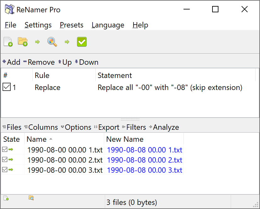
Task: Open the Files dropdown menu
Action: pos(12,127)
